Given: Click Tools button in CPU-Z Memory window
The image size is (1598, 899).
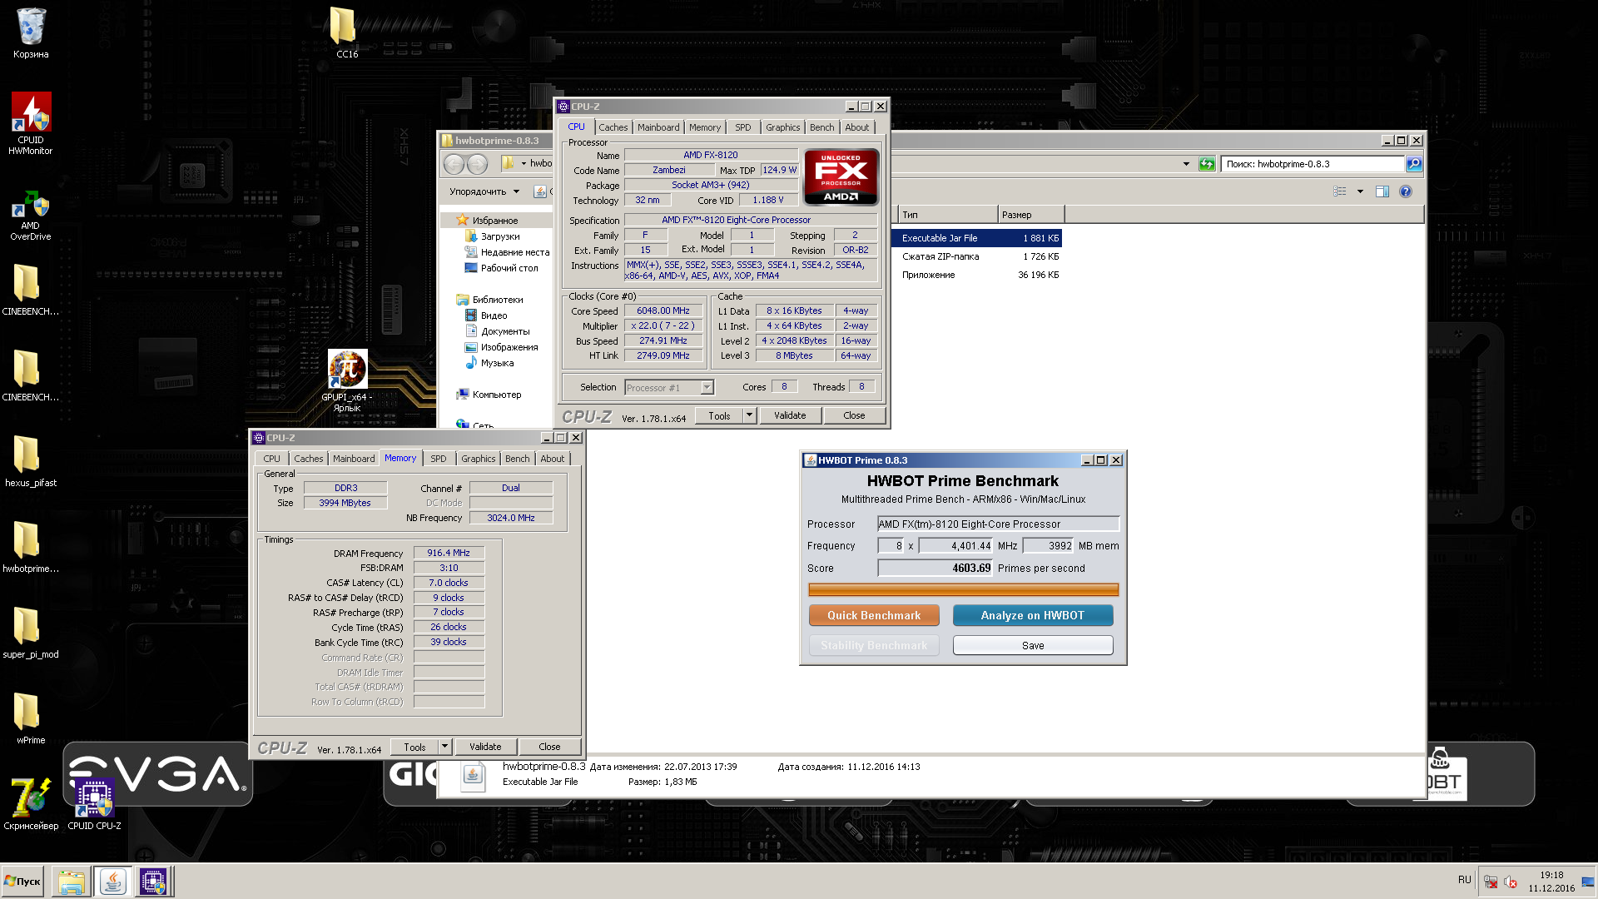Looking at the screenshot, I should 414,747.
